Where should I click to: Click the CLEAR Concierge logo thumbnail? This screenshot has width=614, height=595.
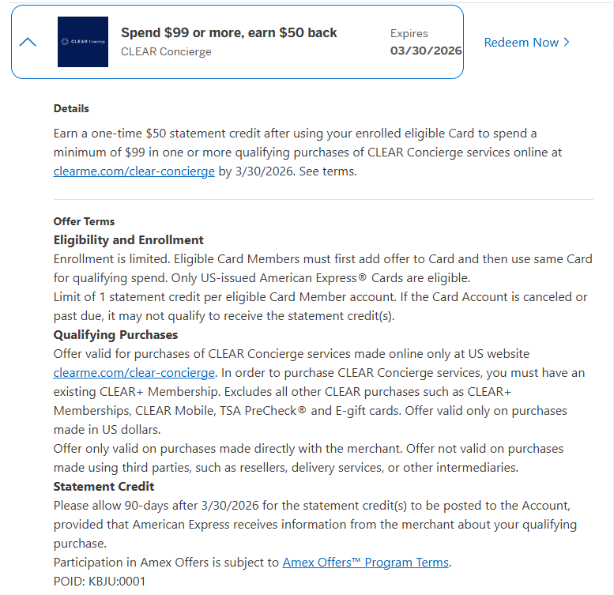83,42
